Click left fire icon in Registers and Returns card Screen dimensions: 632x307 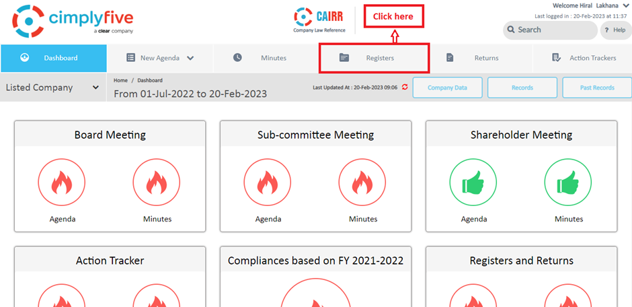tap(473, 296)
